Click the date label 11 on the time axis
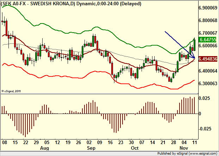The image size is (219, 156). [195, 143]
